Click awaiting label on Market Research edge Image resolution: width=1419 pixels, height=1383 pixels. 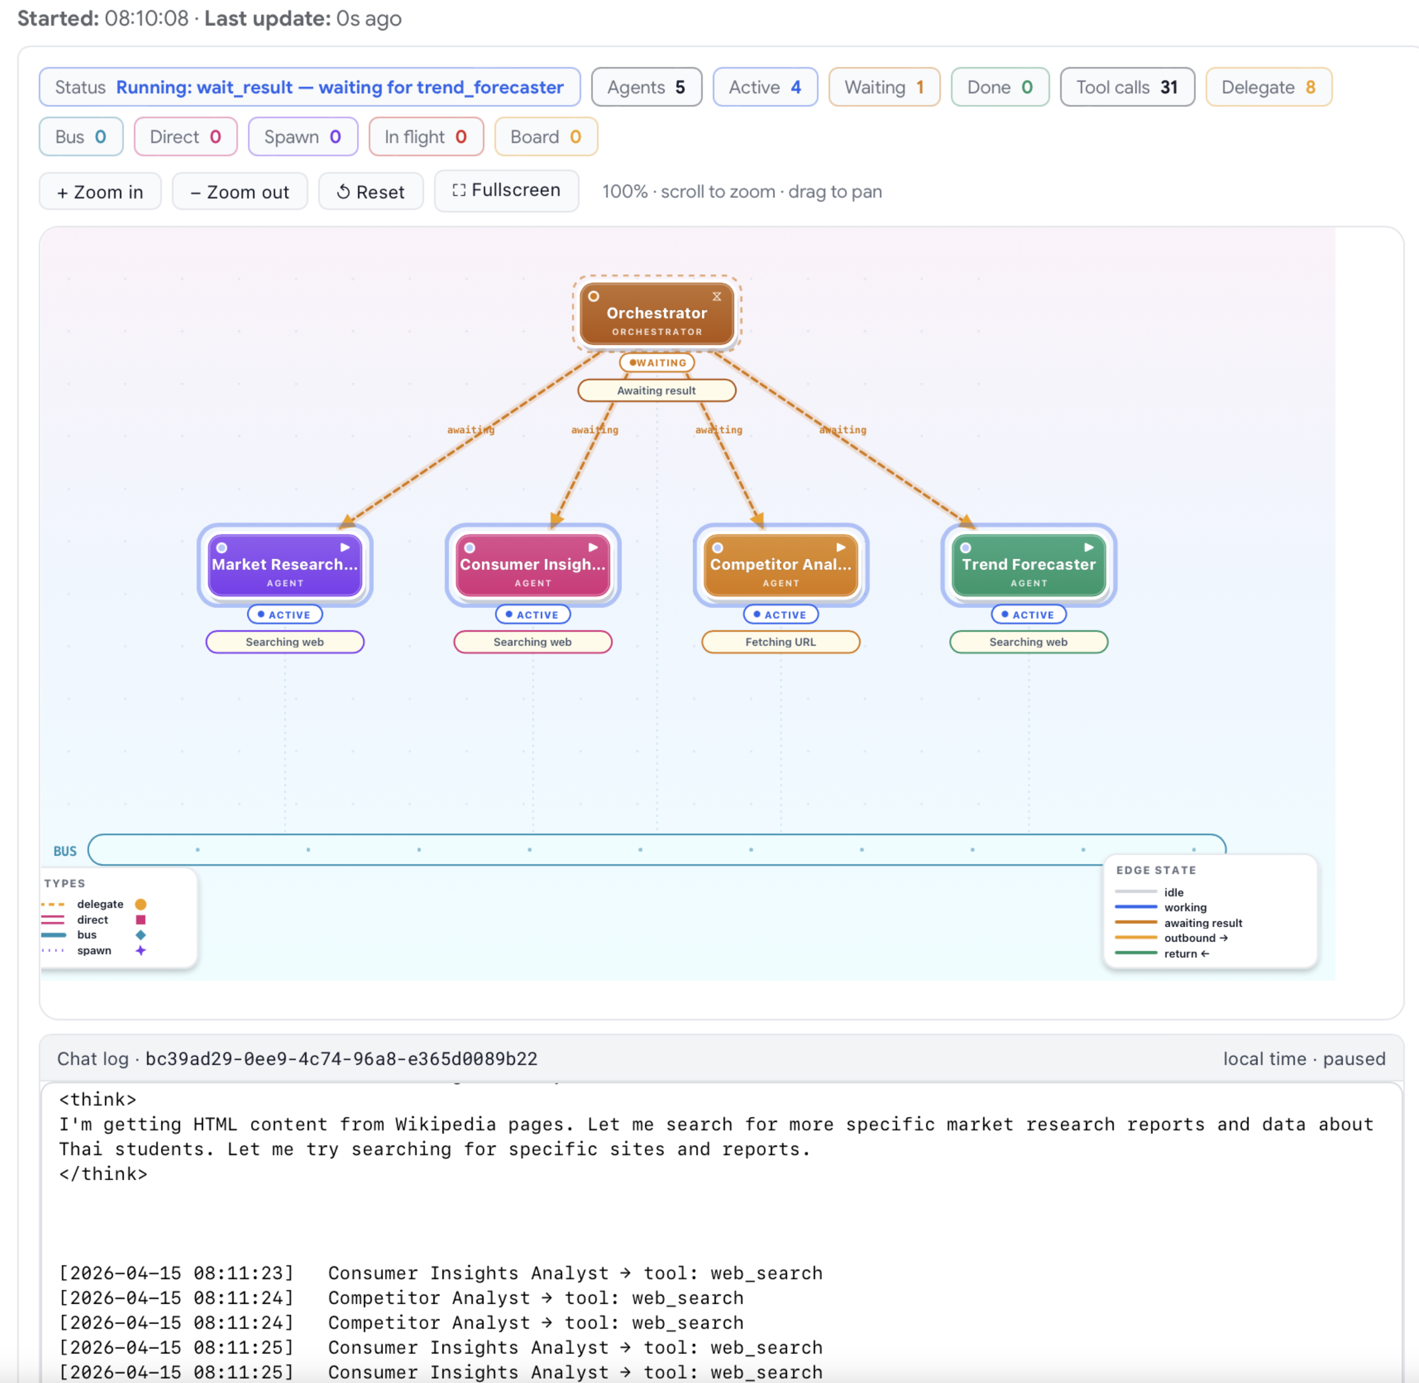(470, 430)
